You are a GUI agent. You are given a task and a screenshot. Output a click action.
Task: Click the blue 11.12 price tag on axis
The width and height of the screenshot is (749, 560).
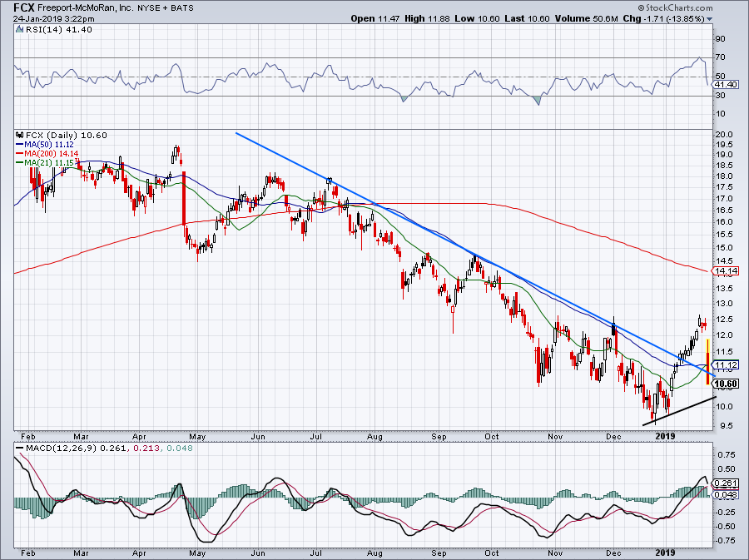726,364
